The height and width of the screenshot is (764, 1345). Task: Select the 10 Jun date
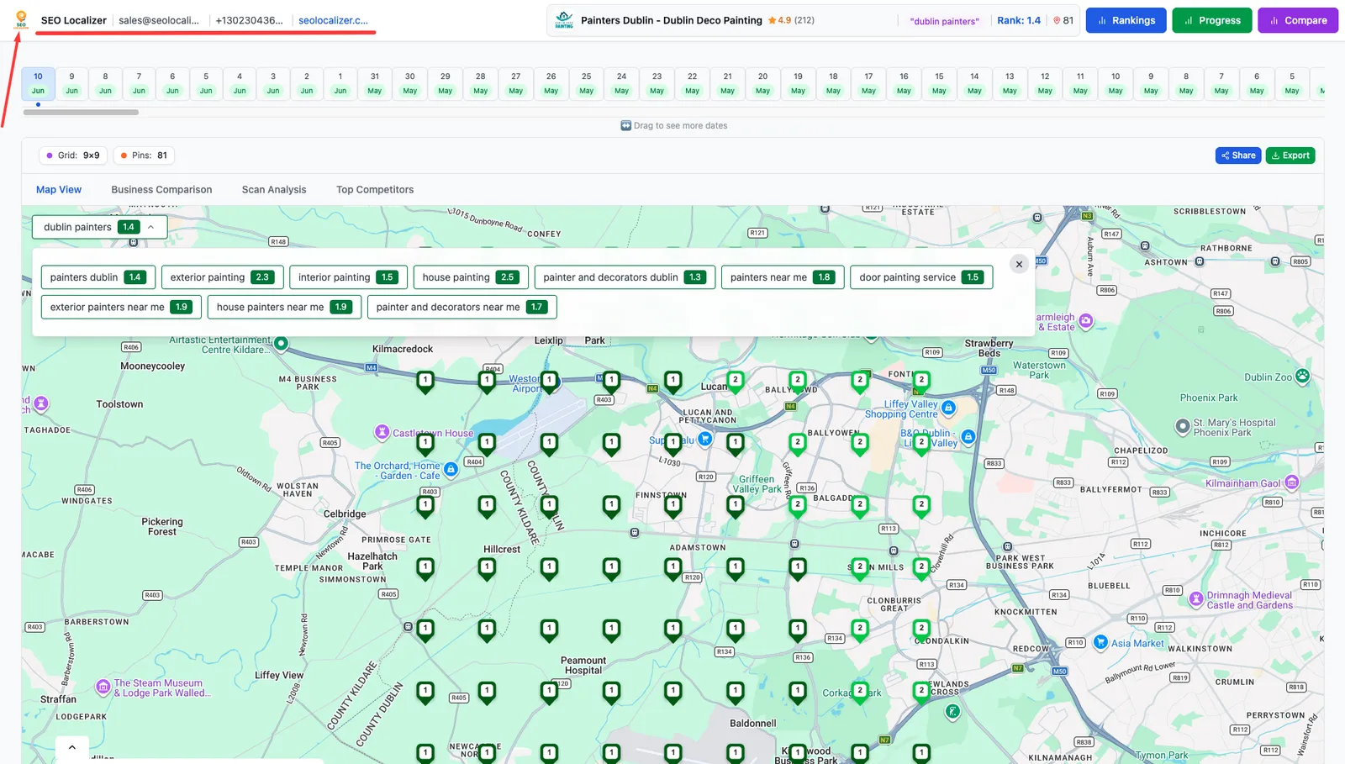[38, 83]
